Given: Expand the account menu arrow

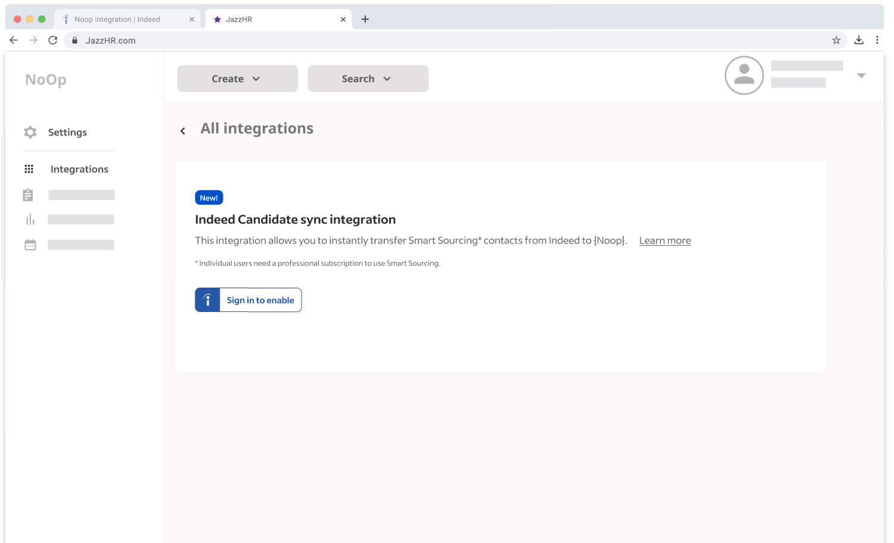Looking at the screenshot, I should click(861, 76).
